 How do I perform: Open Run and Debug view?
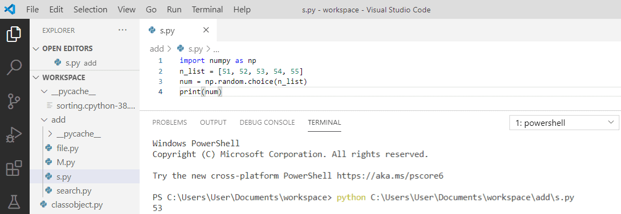[14, 135]
